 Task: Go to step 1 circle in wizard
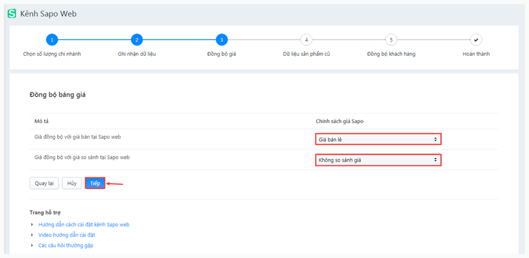coord(52,40)
